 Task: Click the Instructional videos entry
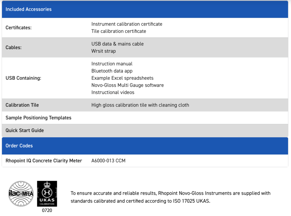tap(113, 92)
